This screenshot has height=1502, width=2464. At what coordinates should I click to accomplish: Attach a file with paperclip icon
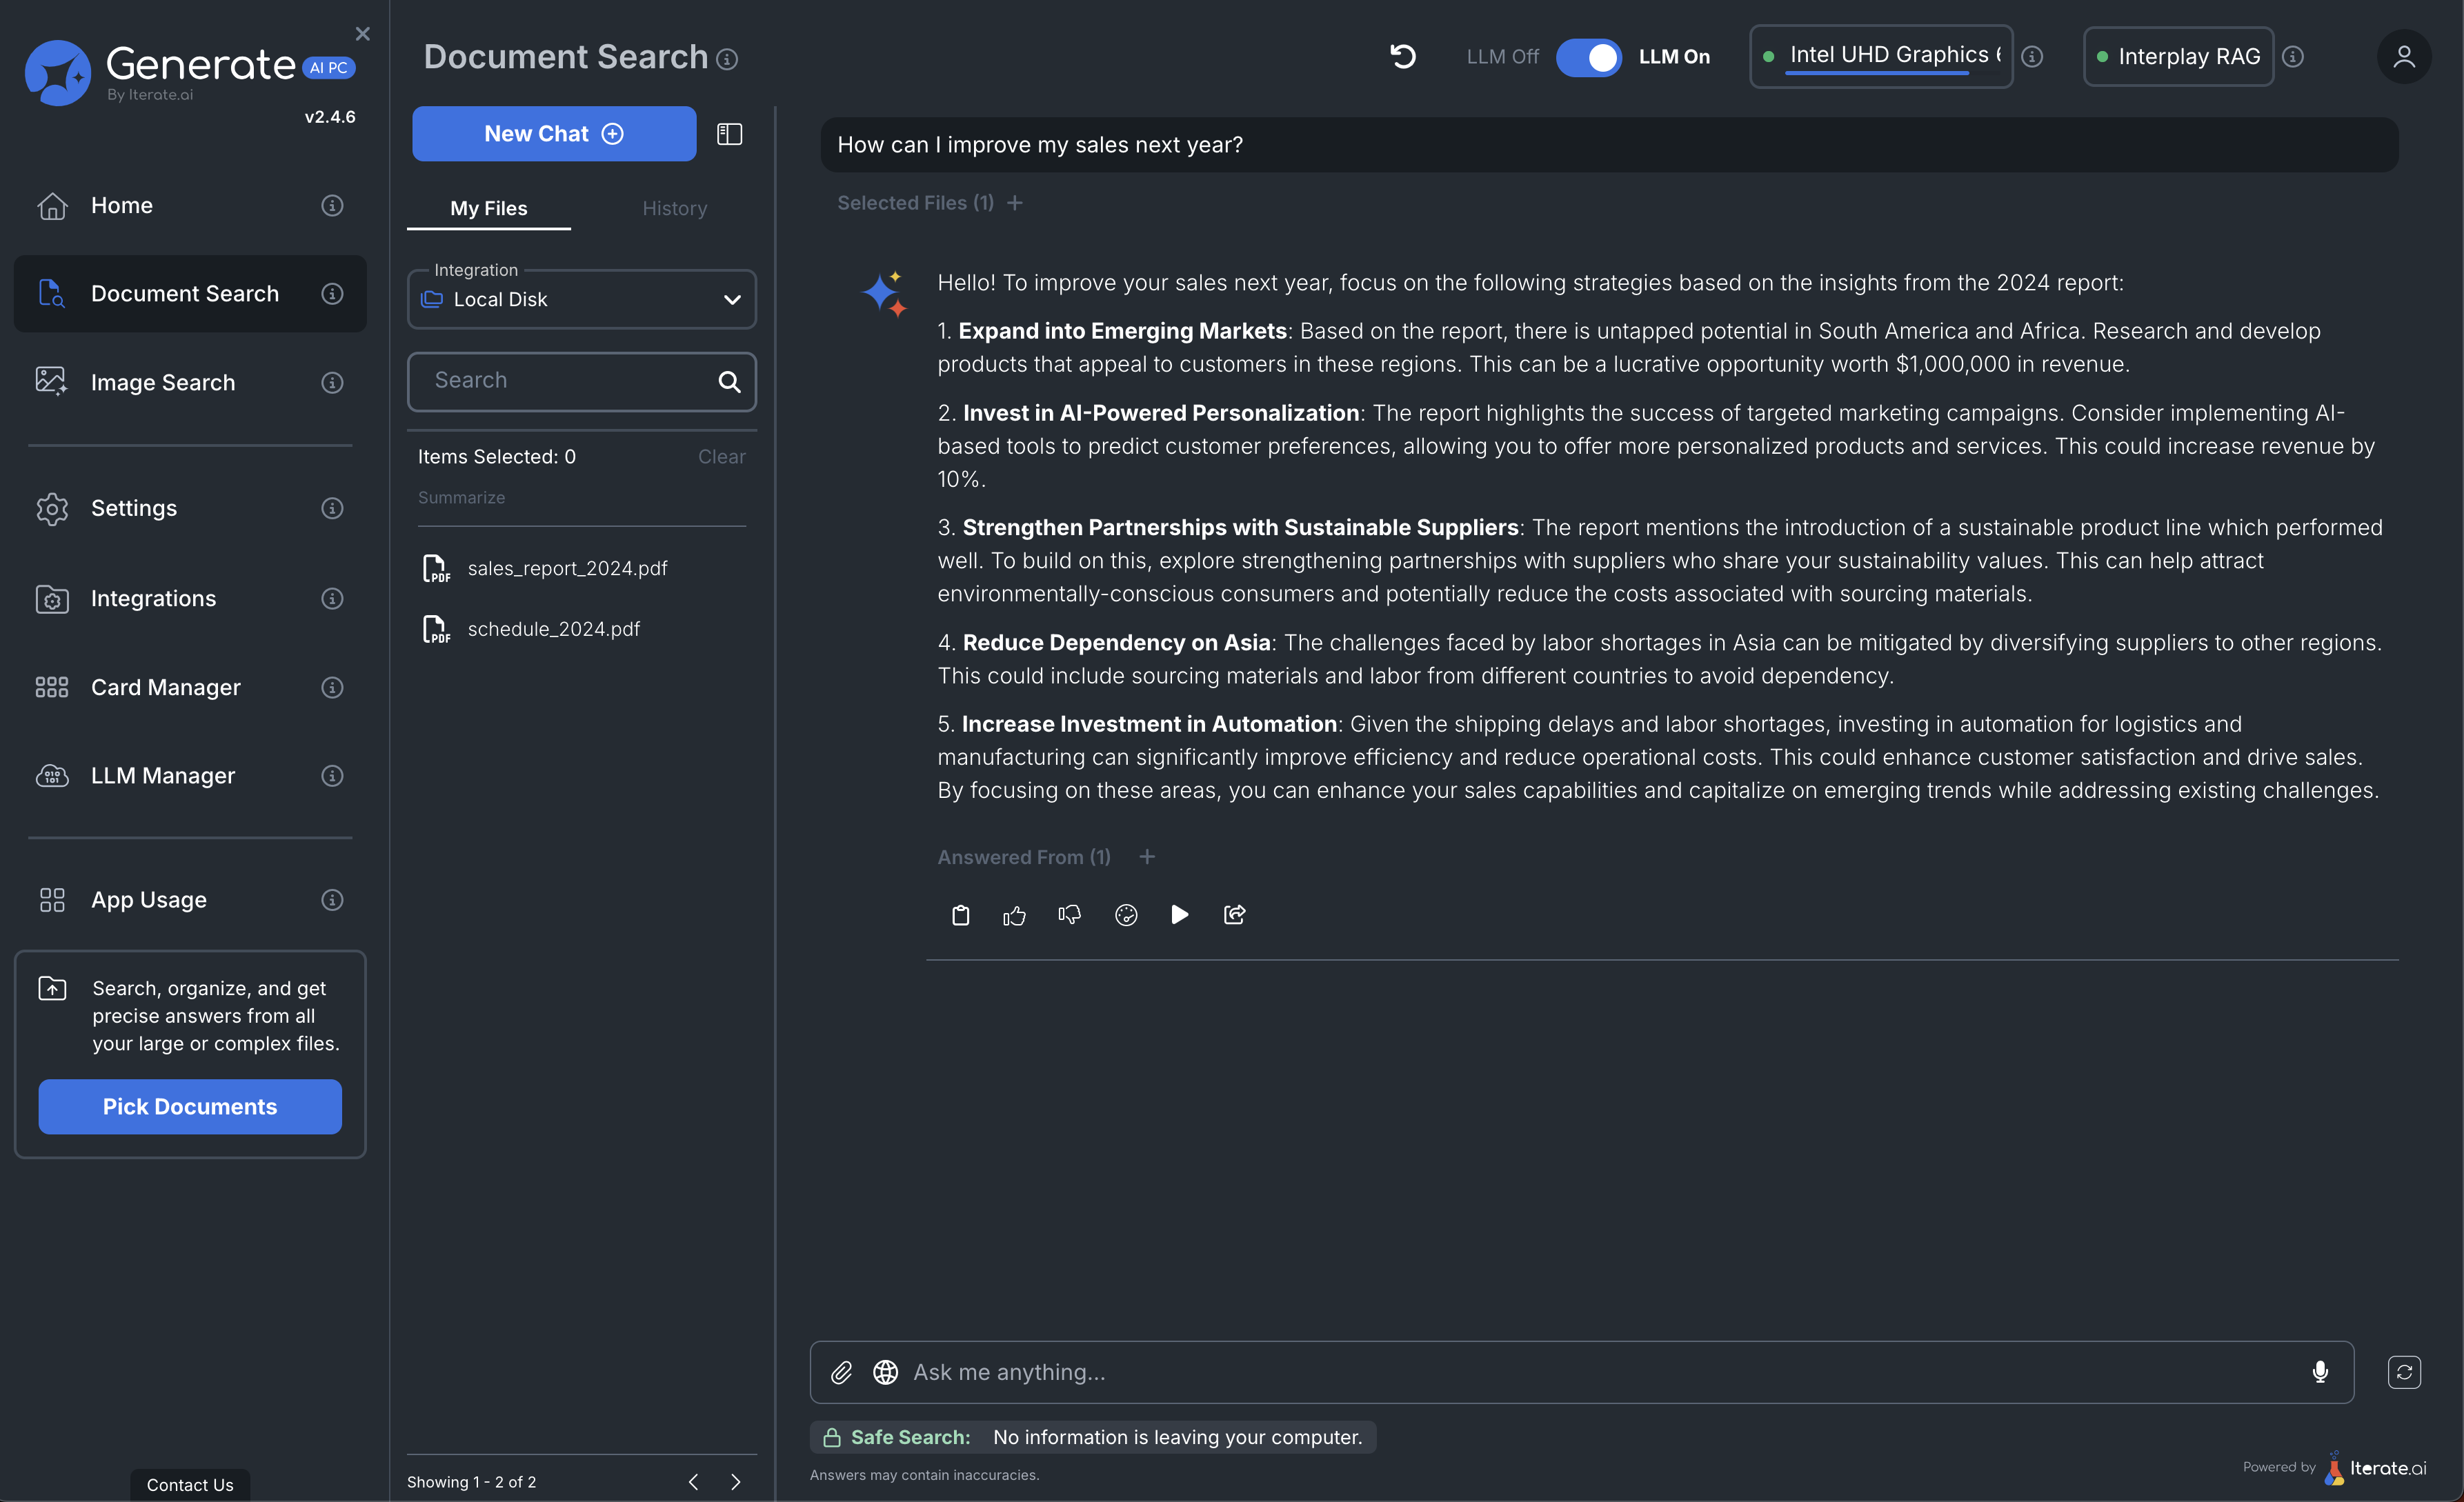point(841,1372)
